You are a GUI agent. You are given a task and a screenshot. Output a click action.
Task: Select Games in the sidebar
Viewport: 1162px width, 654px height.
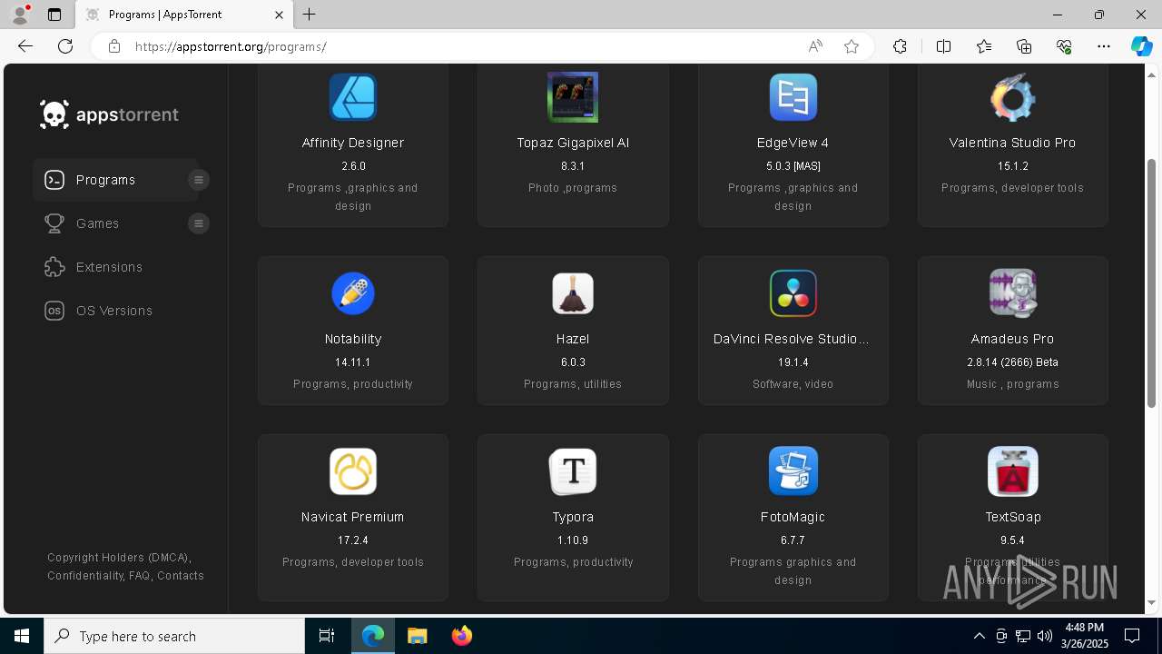point(97,223)
